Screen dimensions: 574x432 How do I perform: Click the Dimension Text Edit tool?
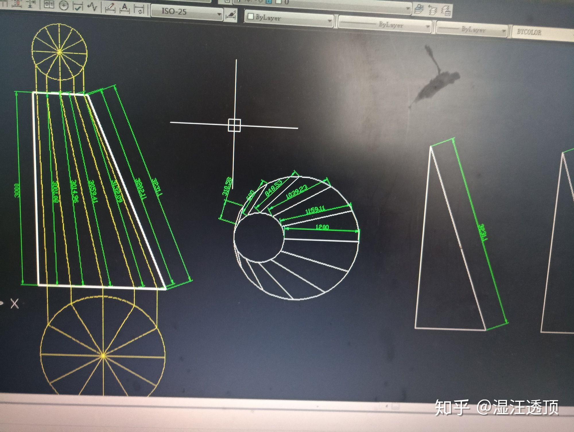(x=125, y=9)
